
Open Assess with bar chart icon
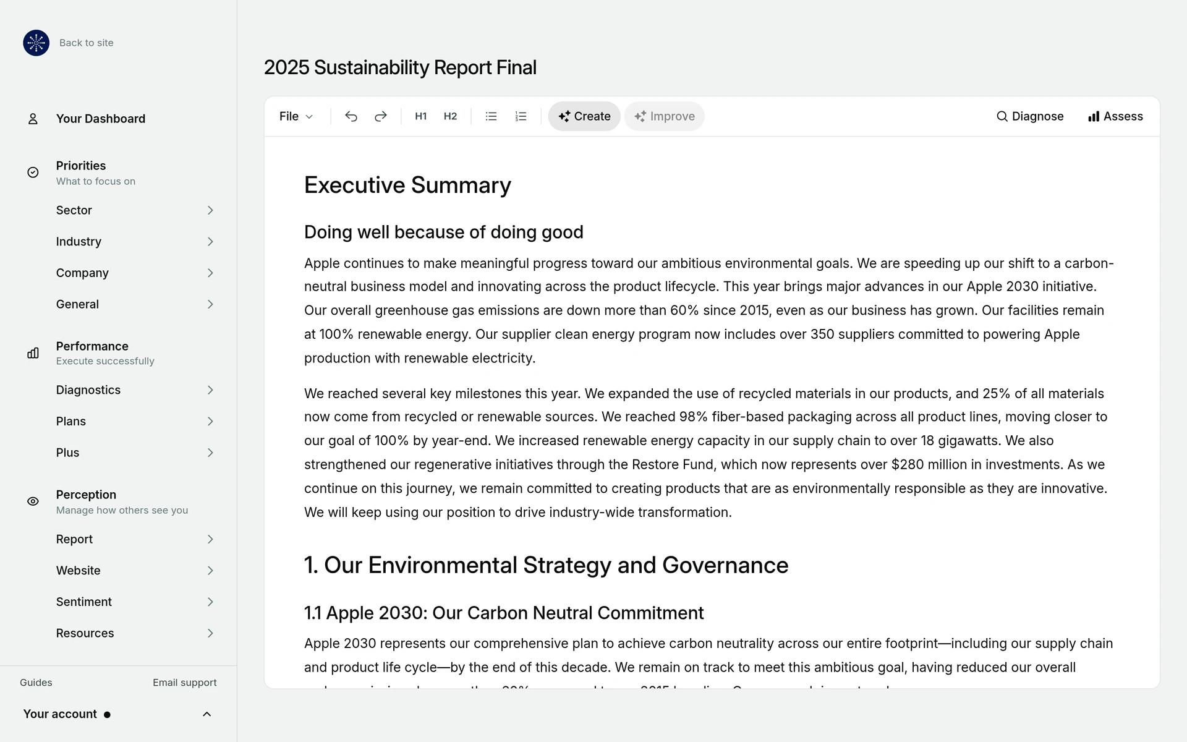[1115, 116]
